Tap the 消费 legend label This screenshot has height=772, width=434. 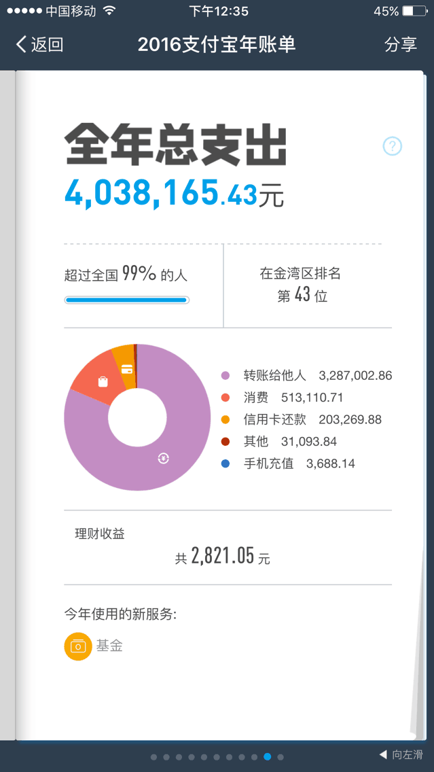tap(256, 398)
